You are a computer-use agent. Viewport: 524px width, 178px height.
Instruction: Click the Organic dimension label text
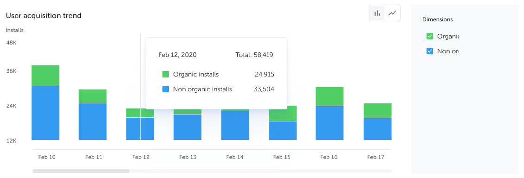pos(448,37)
